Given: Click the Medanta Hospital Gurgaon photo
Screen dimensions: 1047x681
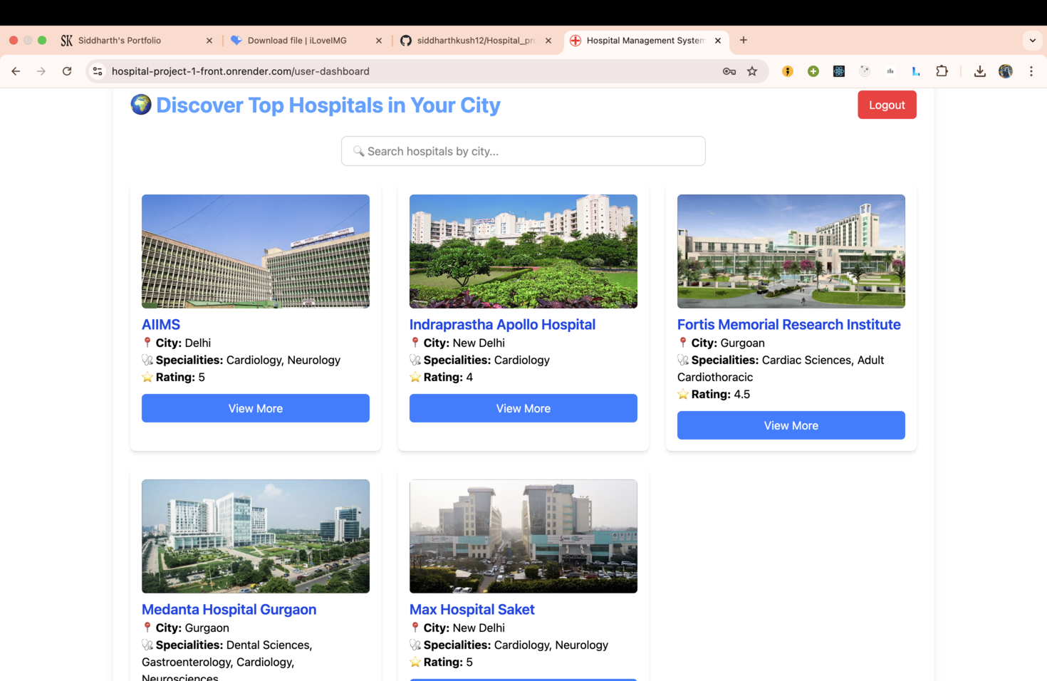Looking at the screenshot, I should pos(256,536).
